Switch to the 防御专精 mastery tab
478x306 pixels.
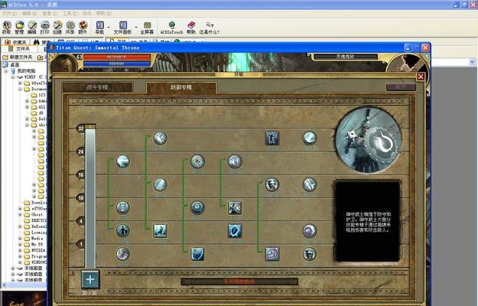pos(181,87)
